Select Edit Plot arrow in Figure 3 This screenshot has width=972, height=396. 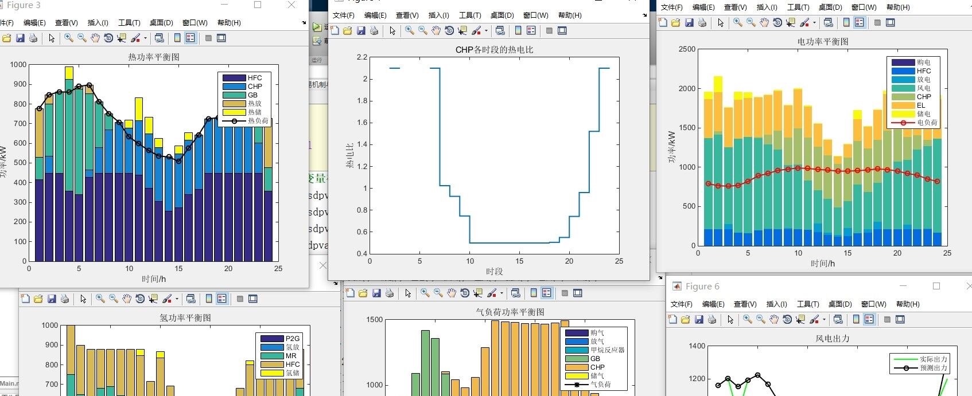pos(52,38)
